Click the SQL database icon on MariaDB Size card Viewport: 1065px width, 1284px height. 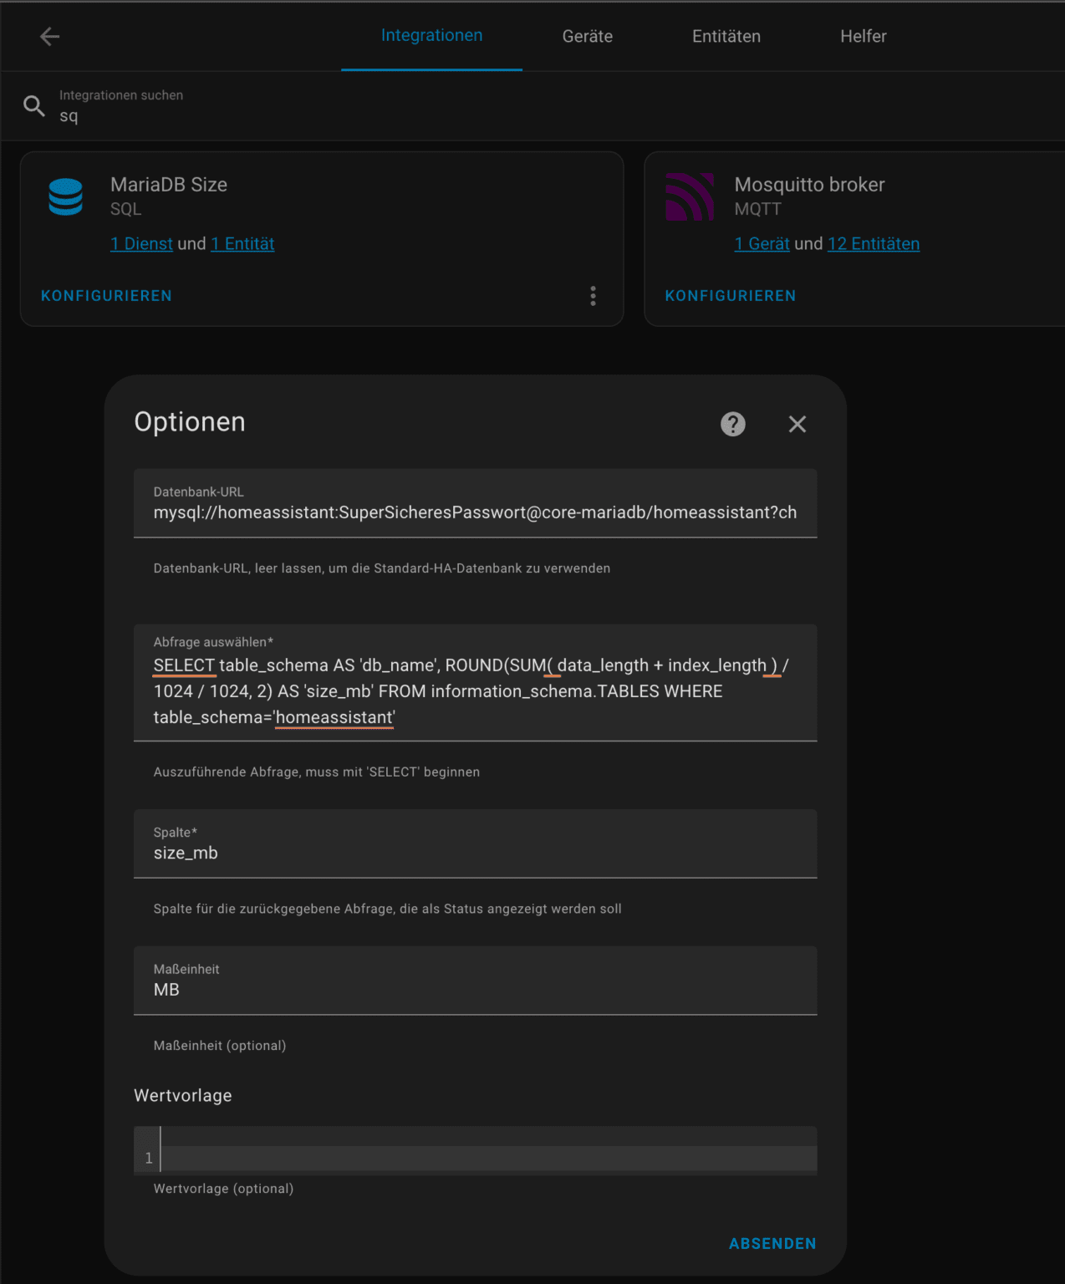(65, 197)
